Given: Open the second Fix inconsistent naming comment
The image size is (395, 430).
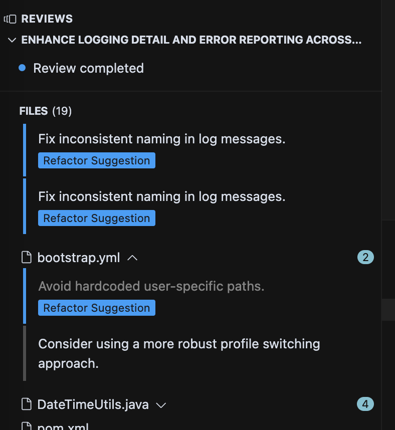Looking at the screenshot, I should tap(162, 196).
